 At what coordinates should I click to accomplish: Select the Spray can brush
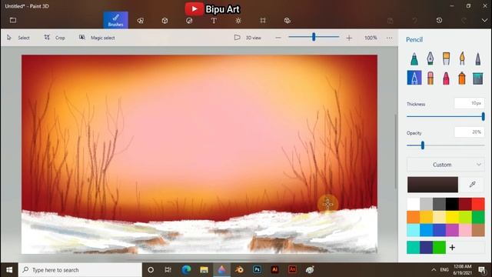(462, 78)
